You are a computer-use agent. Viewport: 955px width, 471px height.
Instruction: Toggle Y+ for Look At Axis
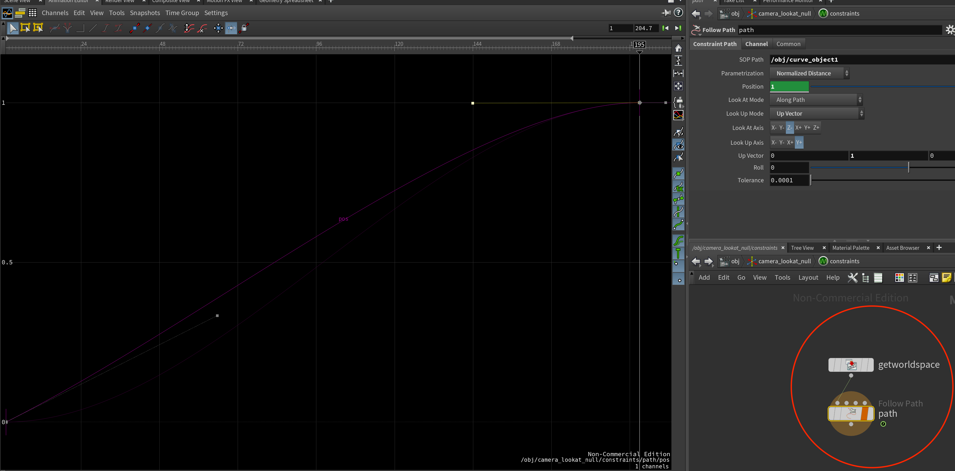807,128
